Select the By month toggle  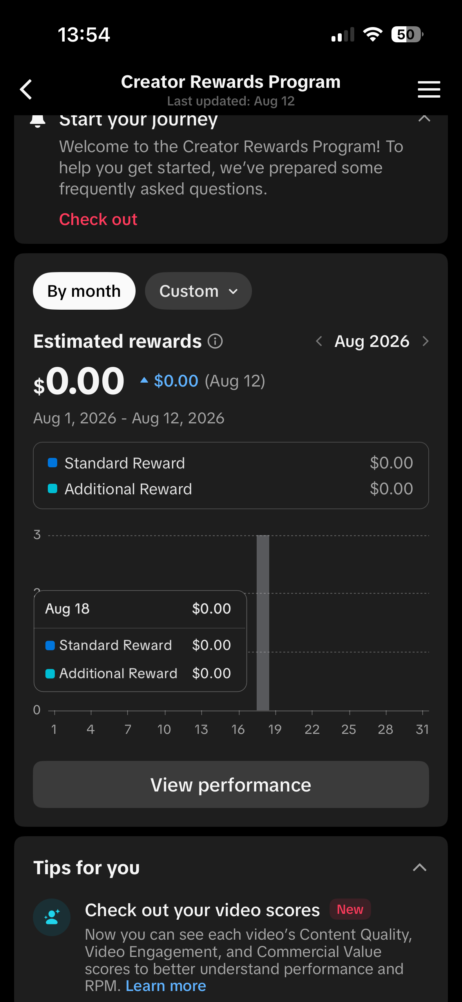(84, 291)
